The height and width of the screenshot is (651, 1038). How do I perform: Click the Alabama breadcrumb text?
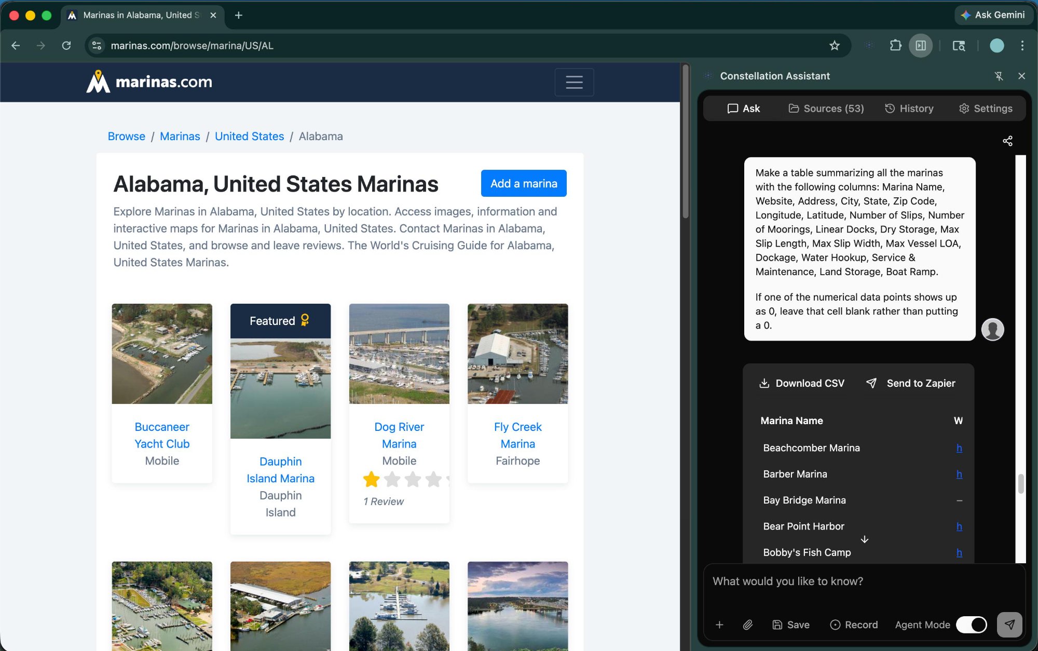click(321, 136)
